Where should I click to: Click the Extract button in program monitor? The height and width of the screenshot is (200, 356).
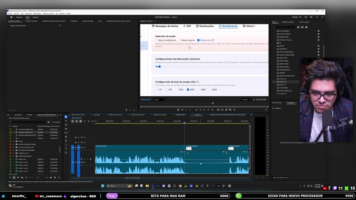(222, 110)
